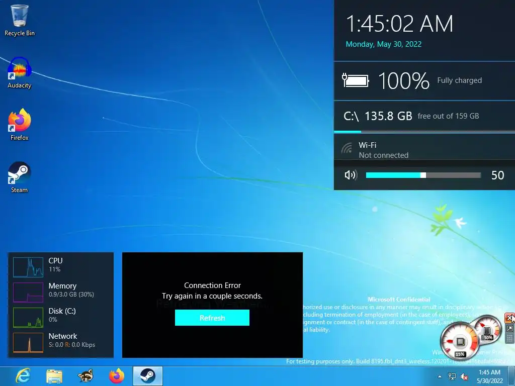The height and width of the screenshot is (386, 515).
Task: Select the Steam desktop shortcut
Action: pos(20,177)
